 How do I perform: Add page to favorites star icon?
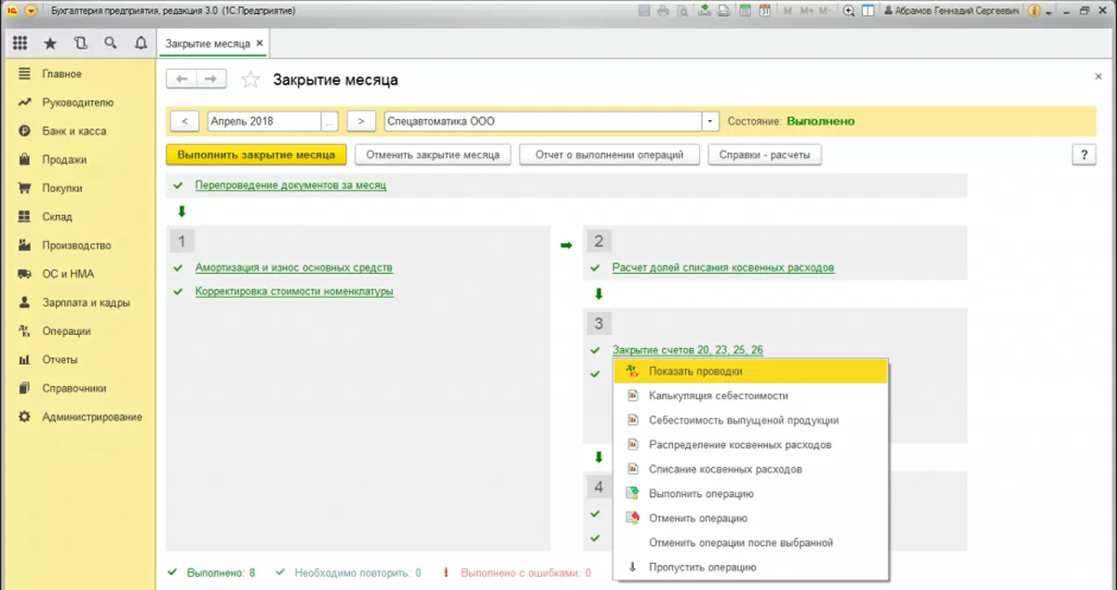pyautogui.click(x=249, y=80)
